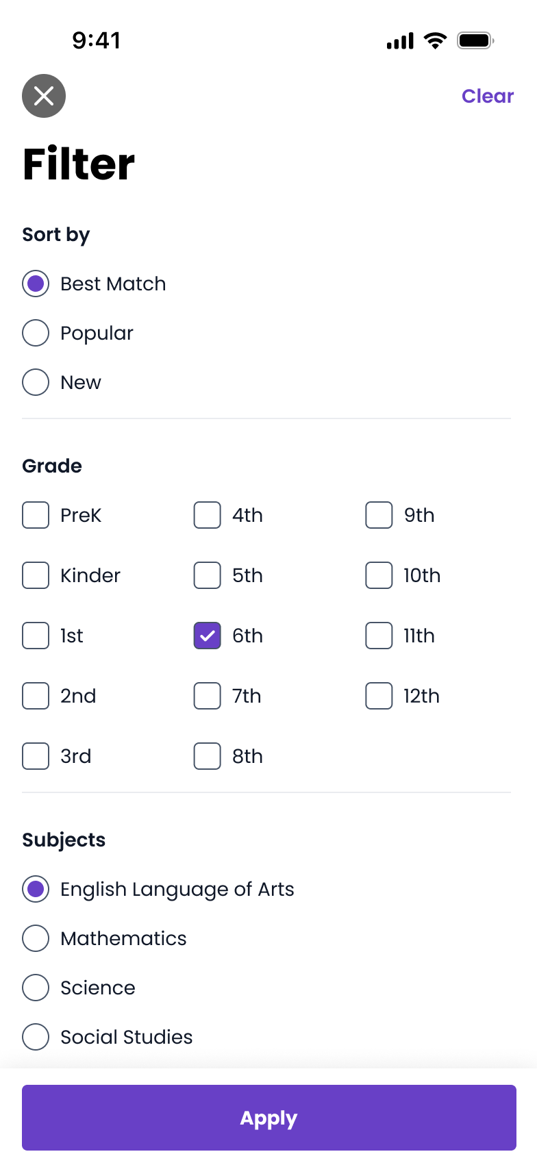This screenshot has height=1167, width=537.
Task: Uncheck the 6th grade checkbox
Action: tap(207, 636)
